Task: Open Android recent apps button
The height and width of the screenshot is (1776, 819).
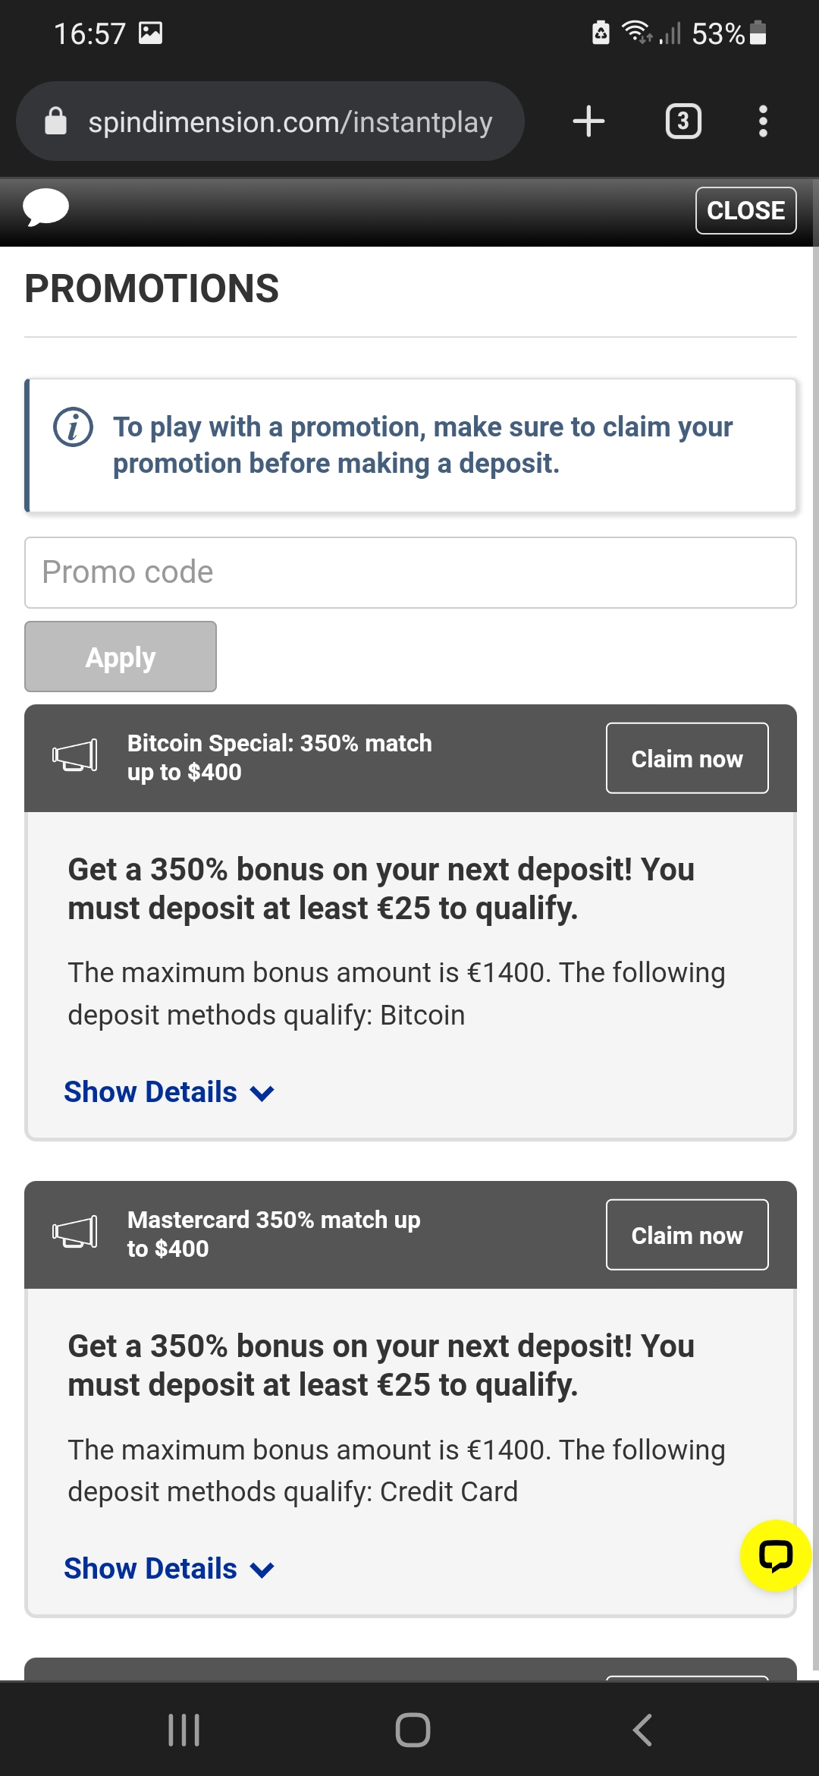Action: (184, 1730)
